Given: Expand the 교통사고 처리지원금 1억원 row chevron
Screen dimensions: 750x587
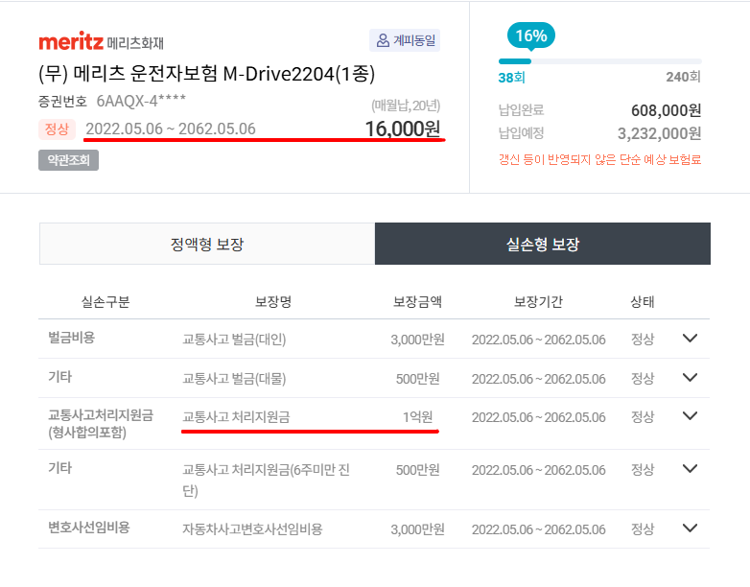Looking at the screenshot, I should (690, 415).
